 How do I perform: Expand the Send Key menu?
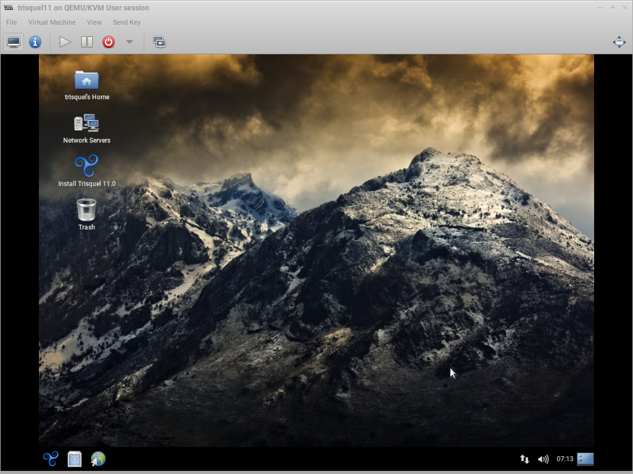pyautogui.click(x=126, y=22)
